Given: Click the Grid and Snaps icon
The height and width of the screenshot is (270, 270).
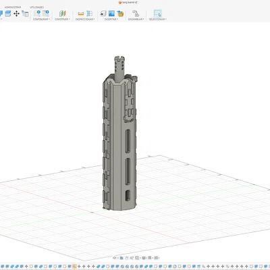Looking at the screenshot, I should [150, 258].
